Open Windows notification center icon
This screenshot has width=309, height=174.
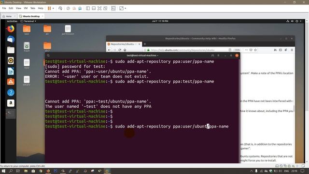tap(302, 171)
